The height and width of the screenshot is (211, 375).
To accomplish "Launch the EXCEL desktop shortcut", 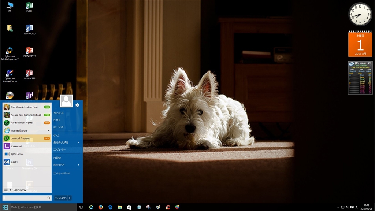I will (x=29, y=7).
